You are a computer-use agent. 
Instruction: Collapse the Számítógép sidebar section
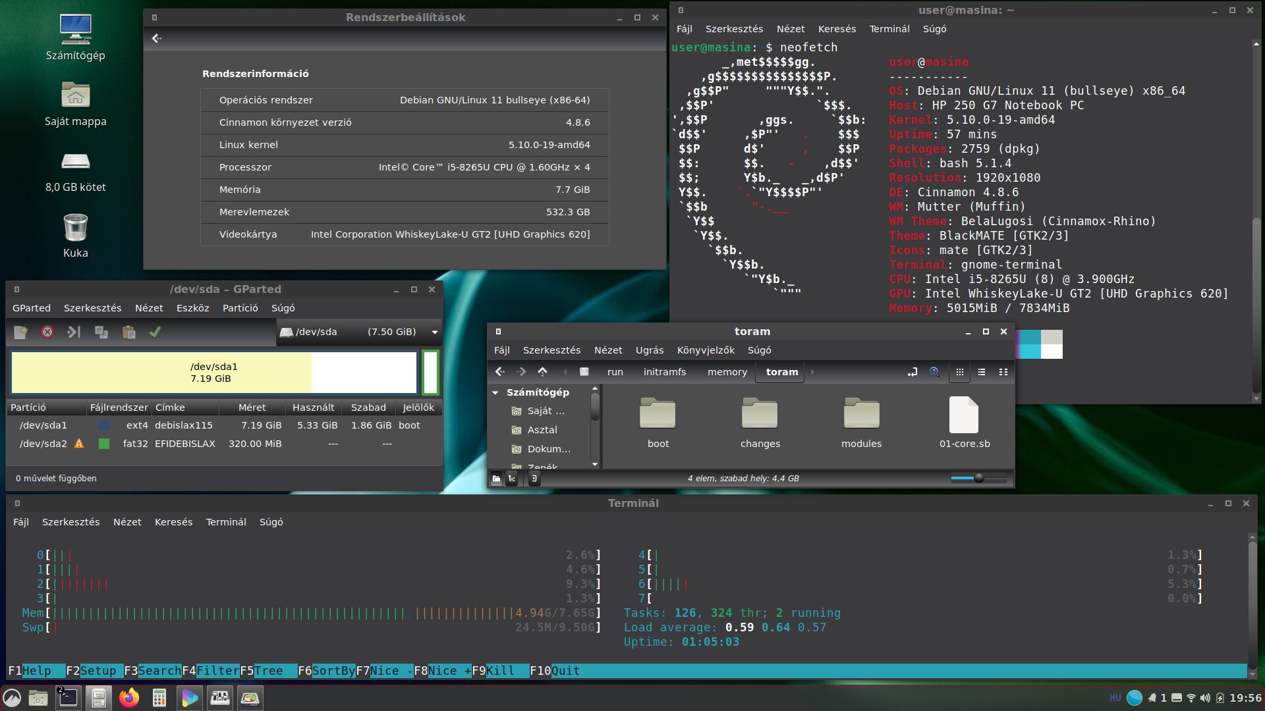[495, 392]
